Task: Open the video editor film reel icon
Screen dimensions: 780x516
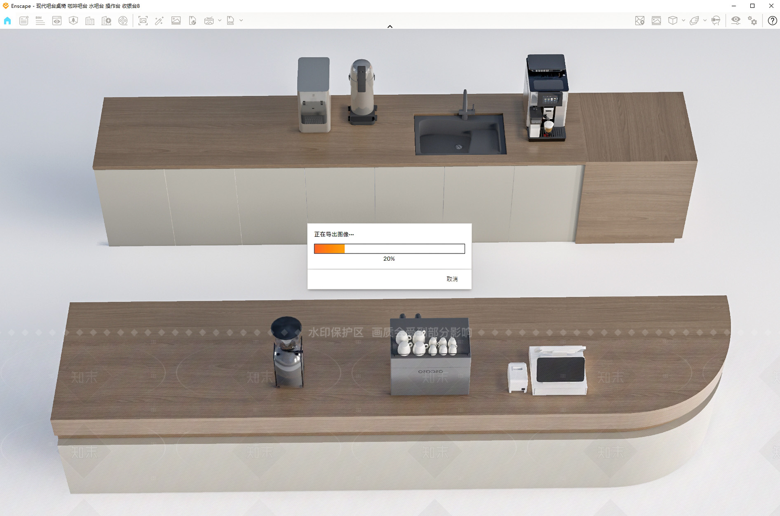Action: [x=123, y=20]
